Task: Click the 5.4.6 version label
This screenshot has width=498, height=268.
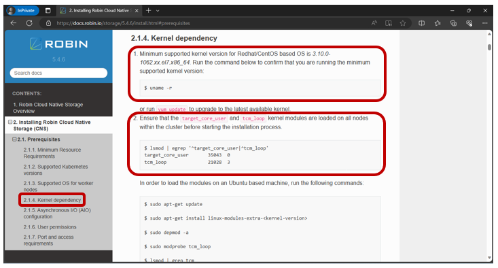Action: 58,59
